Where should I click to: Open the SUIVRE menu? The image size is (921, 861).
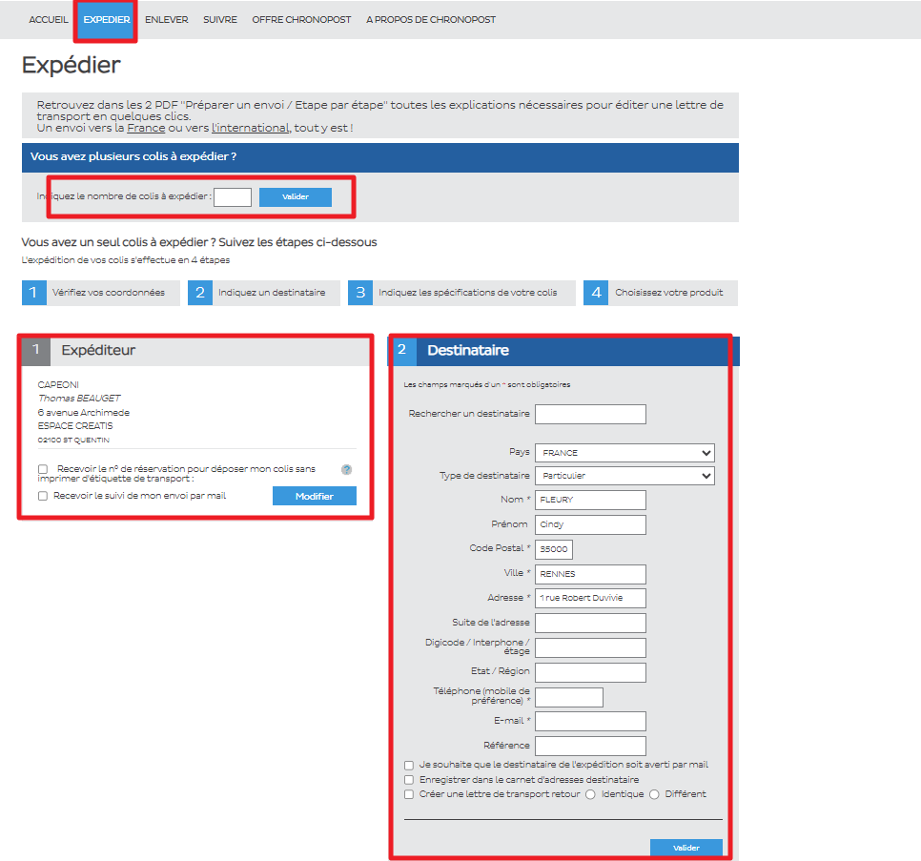(x=219, y=19)
